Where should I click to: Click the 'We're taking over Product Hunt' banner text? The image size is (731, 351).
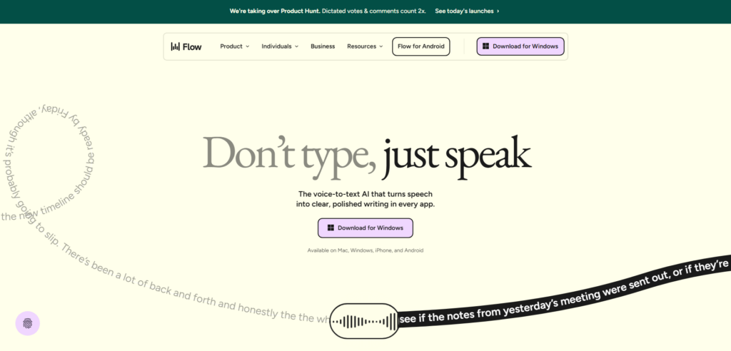click(x=275, y=11)
